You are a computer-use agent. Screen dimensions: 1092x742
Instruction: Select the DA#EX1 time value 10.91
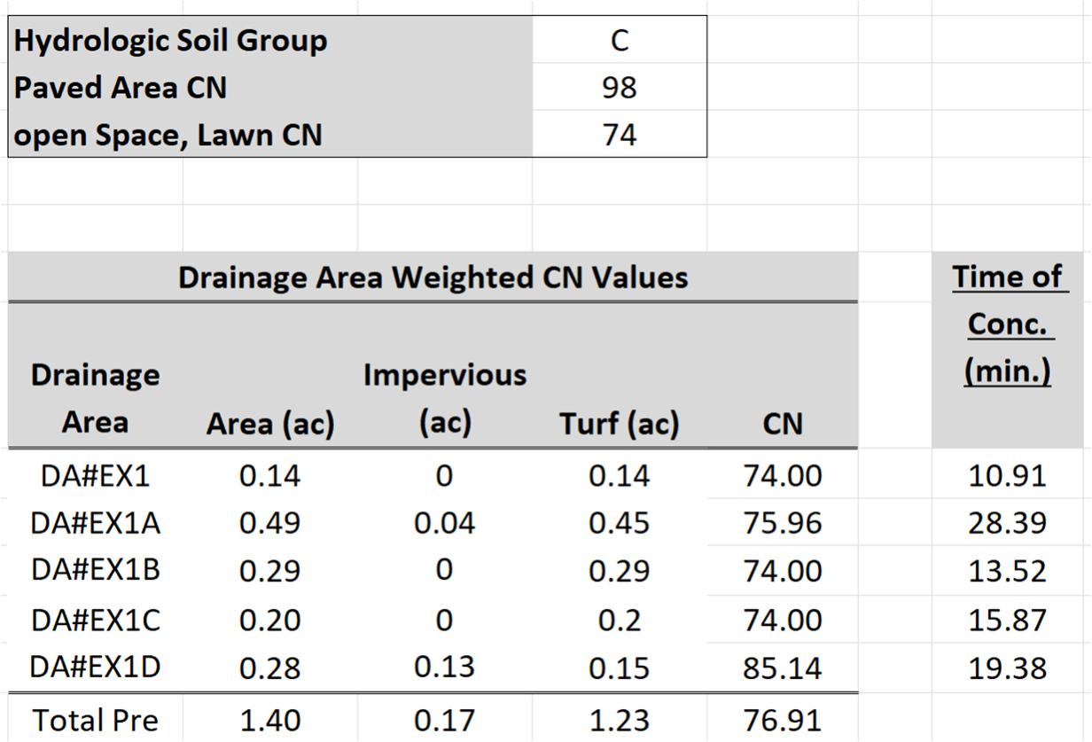pos(1008,476)
